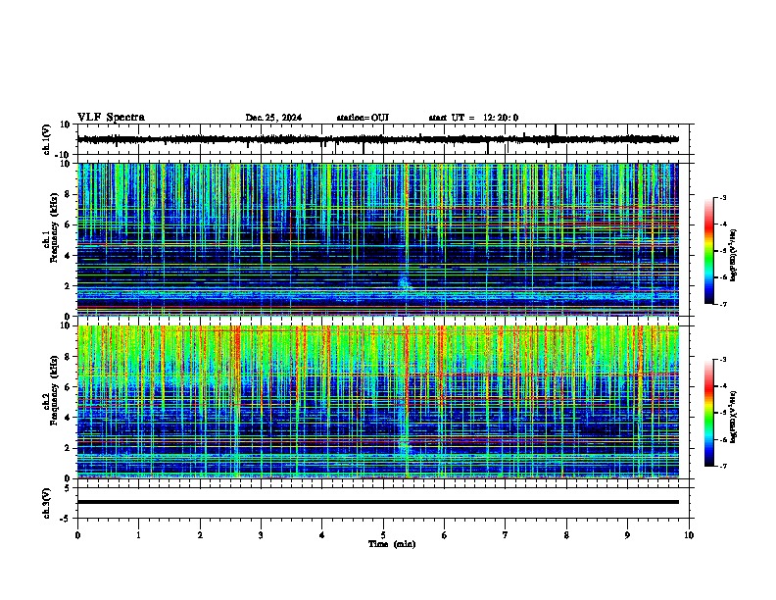776x600 pixels.
Task: Click the ch.2 spectrogram color scale bar
Action: [x=708, y=413]
